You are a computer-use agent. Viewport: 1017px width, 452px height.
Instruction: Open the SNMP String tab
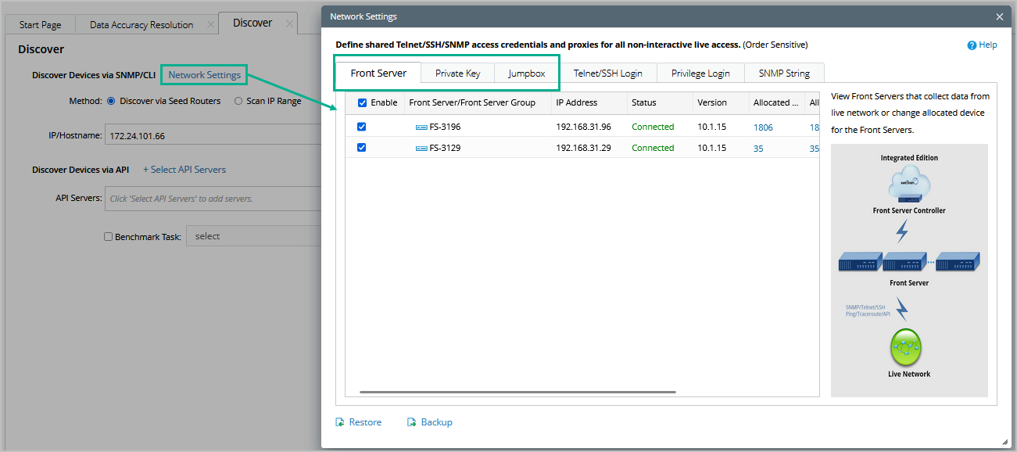[784, 74]
